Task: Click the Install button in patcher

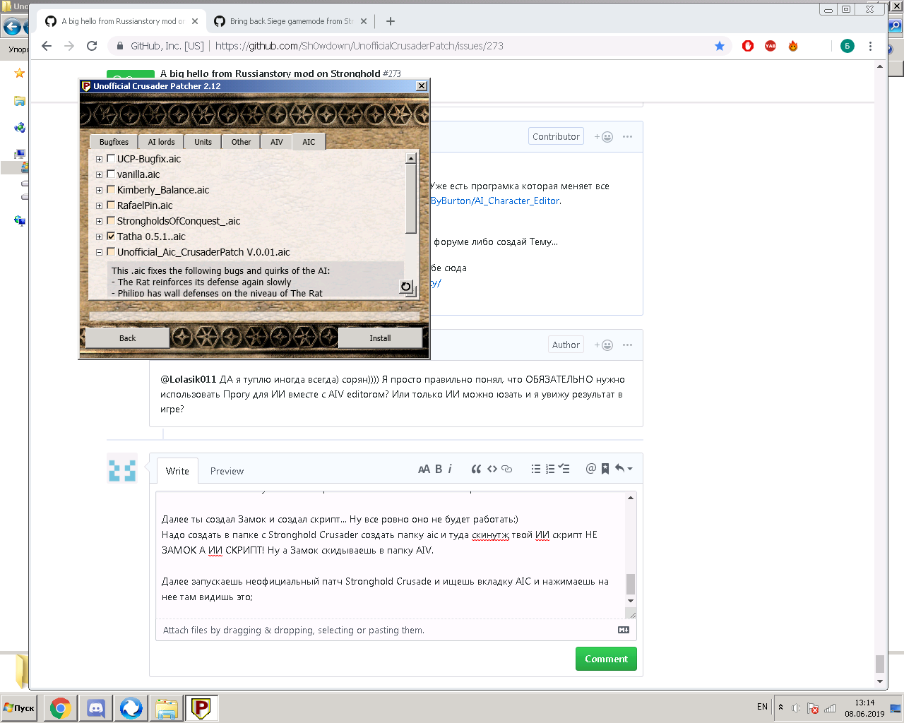Action: (380, 338)
